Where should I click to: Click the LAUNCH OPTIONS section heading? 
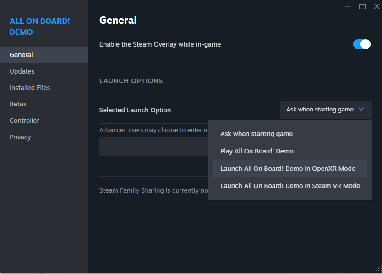pos(131,81)
